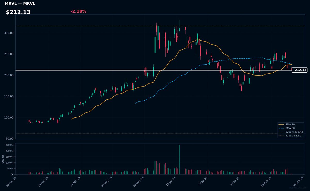Click the 08 Sep '26 date label

click(x=298, y=181)
